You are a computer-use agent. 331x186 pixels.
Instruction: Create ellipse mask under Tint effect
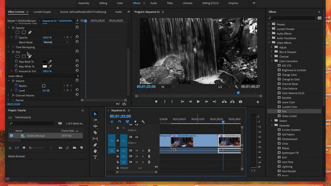click(x=17, y=56)
